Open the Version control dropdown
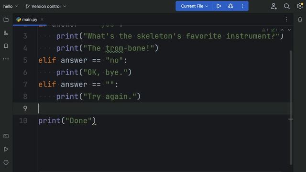306x172 pixels. [x=46, y=6]
